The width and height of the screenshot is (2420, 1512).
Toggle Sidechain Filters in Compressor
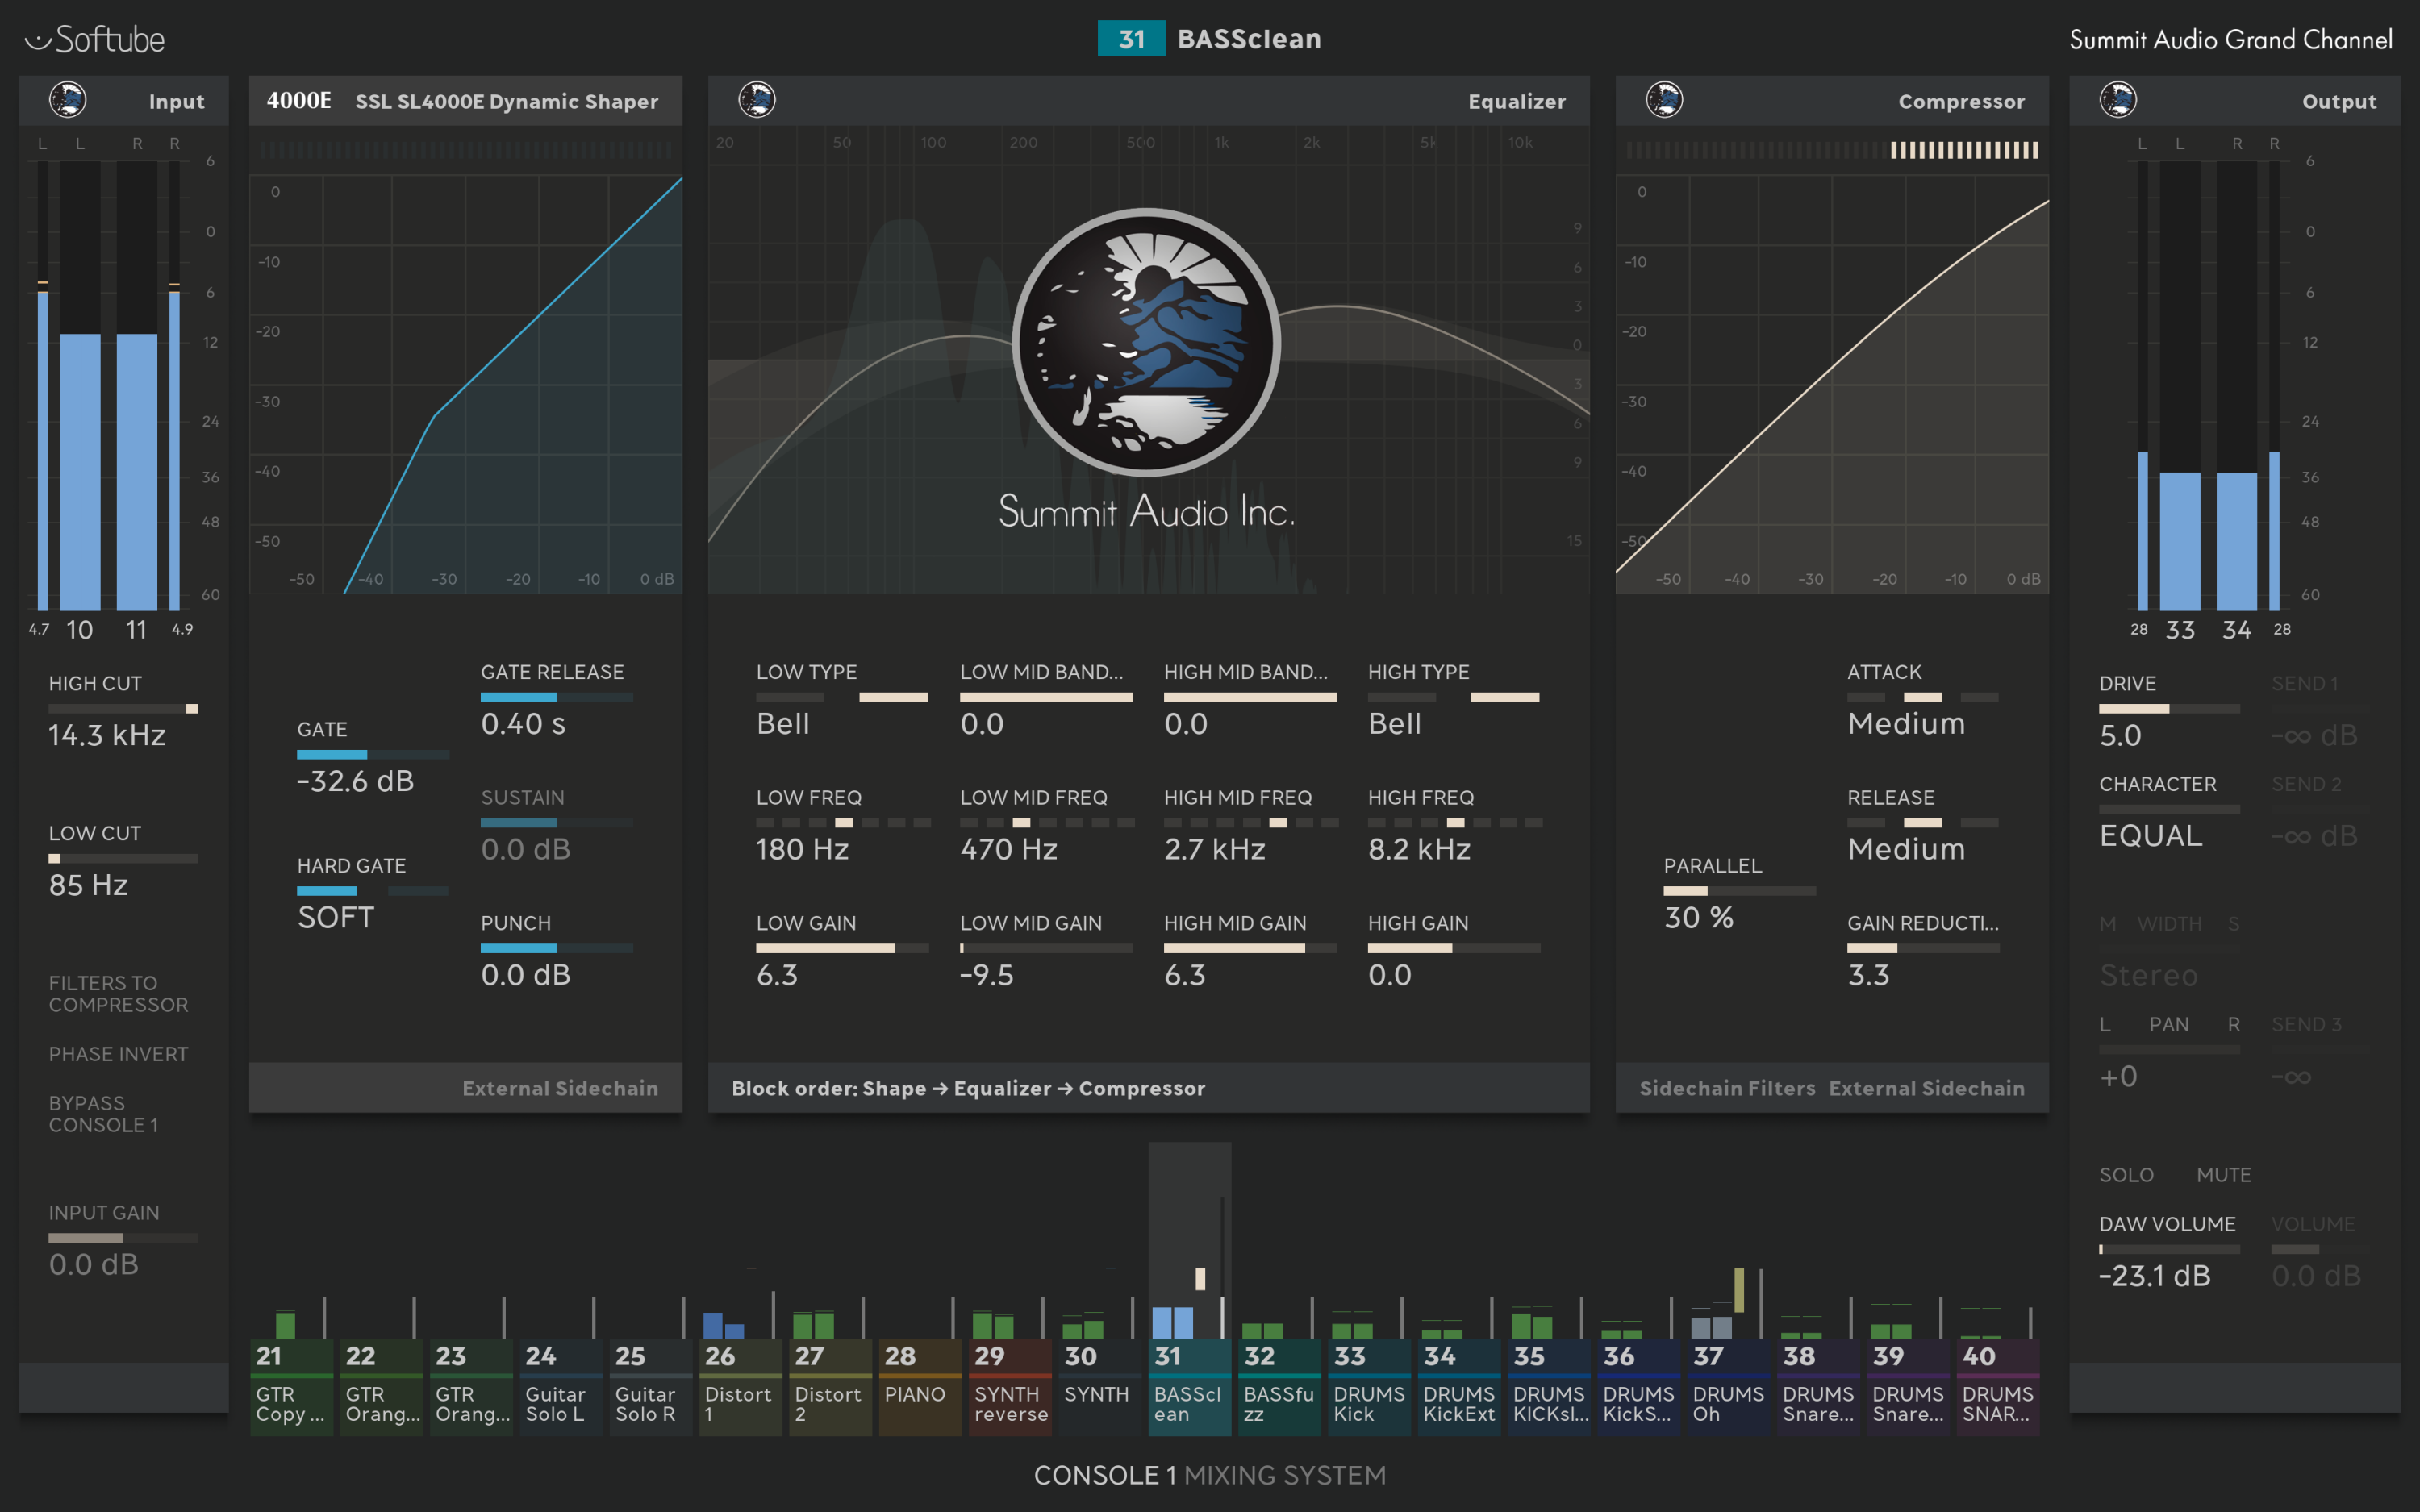(1727, 1088)
